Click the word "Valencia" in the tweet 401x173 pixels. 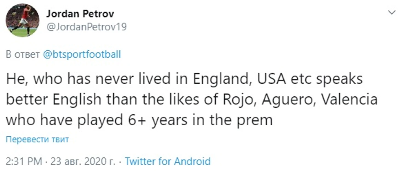[x=349, y=100]
